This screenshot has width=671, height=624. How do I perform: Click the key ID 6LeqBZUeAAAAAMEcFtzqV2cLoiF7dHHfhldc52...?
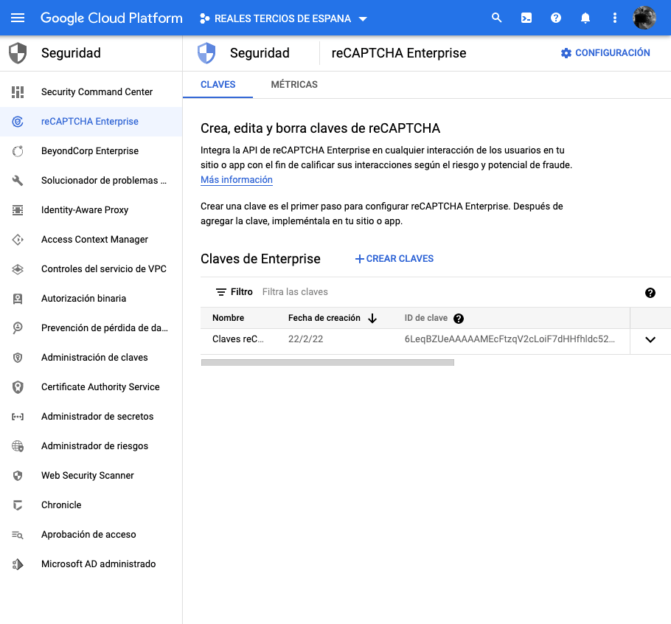[510, 339]
